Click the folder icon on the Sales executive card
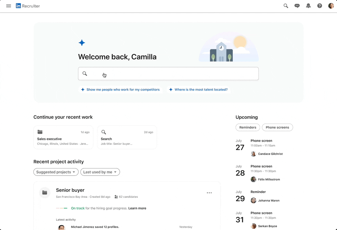Screen dimensions: 337x230 [x=40, y=132]
